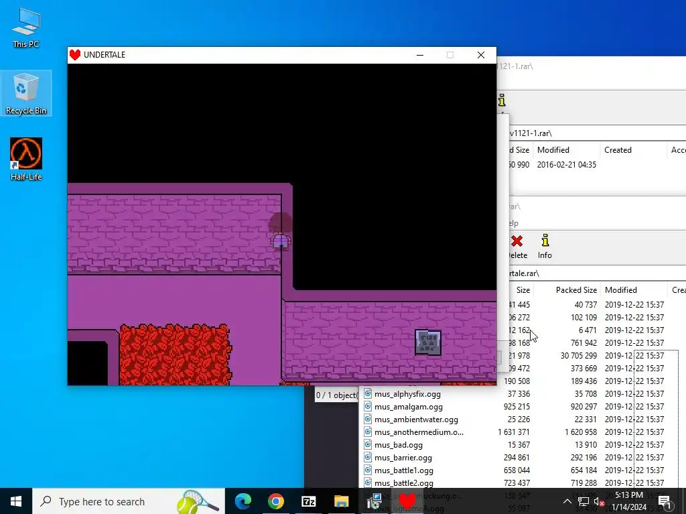Open the network status tray icon

click(x=584, y=502)
